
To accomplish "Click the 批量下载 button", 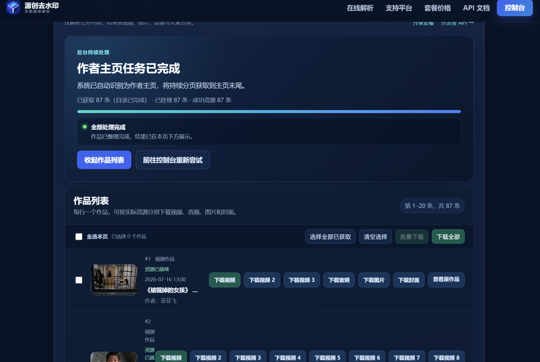I will click(x=412, y=237).
